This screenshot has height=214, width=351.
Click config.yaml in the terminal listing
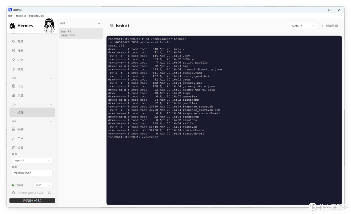click(192, 73)
